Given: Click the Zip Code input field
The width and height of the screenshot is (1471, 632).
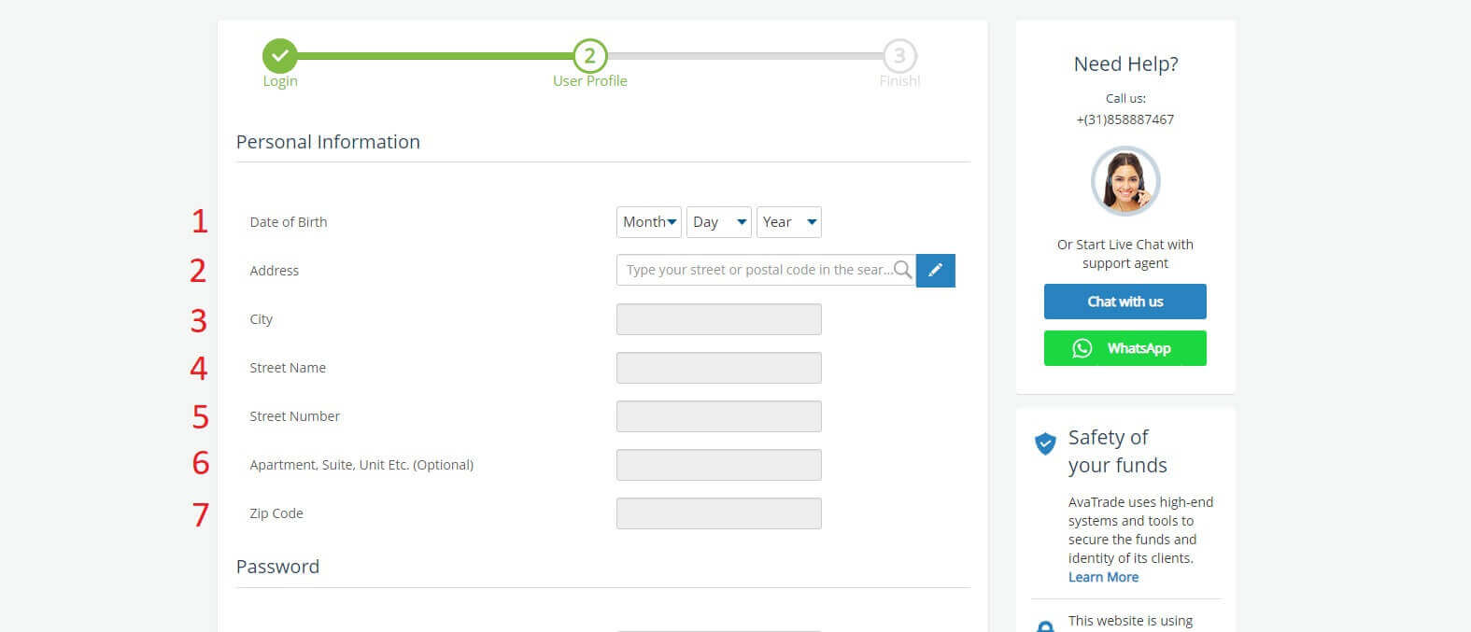Looking at the screenshot, I should [x=719, y=513].
